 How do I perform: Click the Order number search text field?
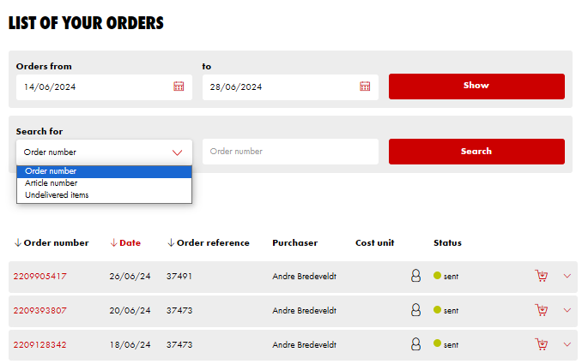pyautogui.click(x=290, y=152)
